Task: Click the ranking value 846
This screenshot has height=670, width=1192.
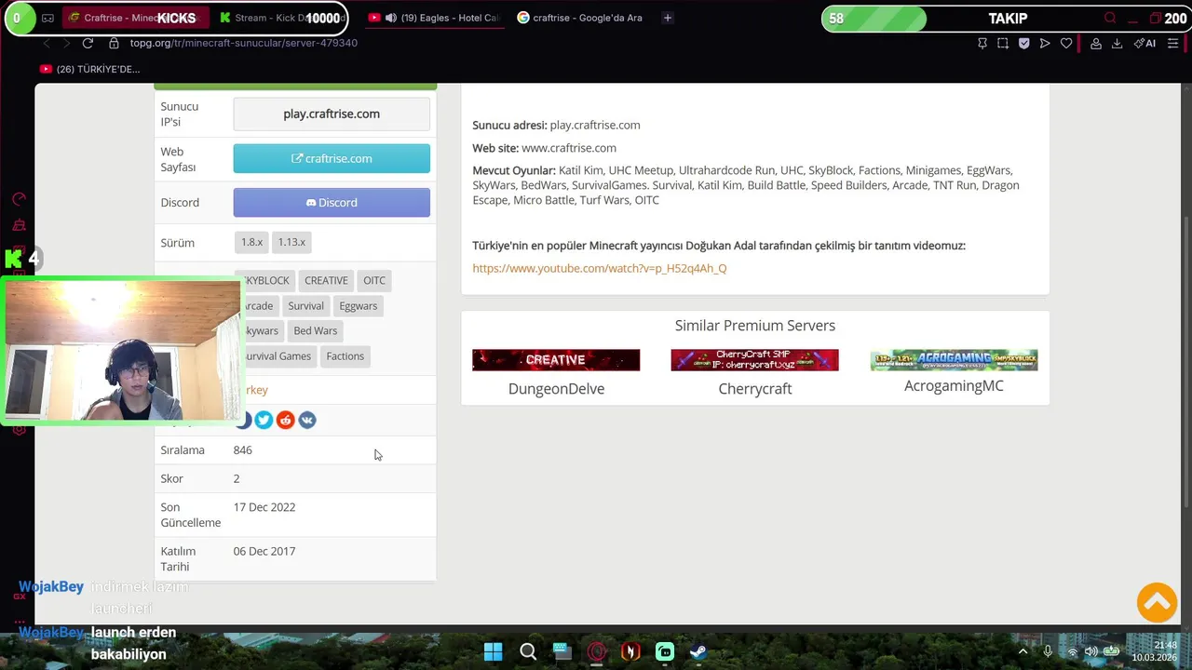Action: click(x=243, y=449)
